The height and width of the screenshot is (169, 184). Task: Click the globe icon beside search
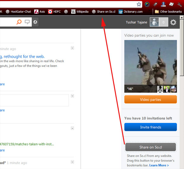coord(35,22)
